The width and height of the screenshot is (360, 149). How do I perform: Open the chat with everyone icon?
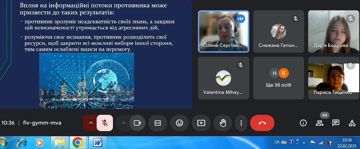pyautogui.click(x=336, y=123)
